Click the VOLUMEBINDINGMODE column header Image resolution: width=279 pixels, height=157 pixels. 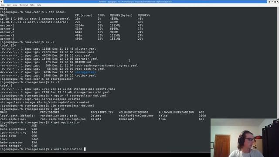(x=133, y=113)
